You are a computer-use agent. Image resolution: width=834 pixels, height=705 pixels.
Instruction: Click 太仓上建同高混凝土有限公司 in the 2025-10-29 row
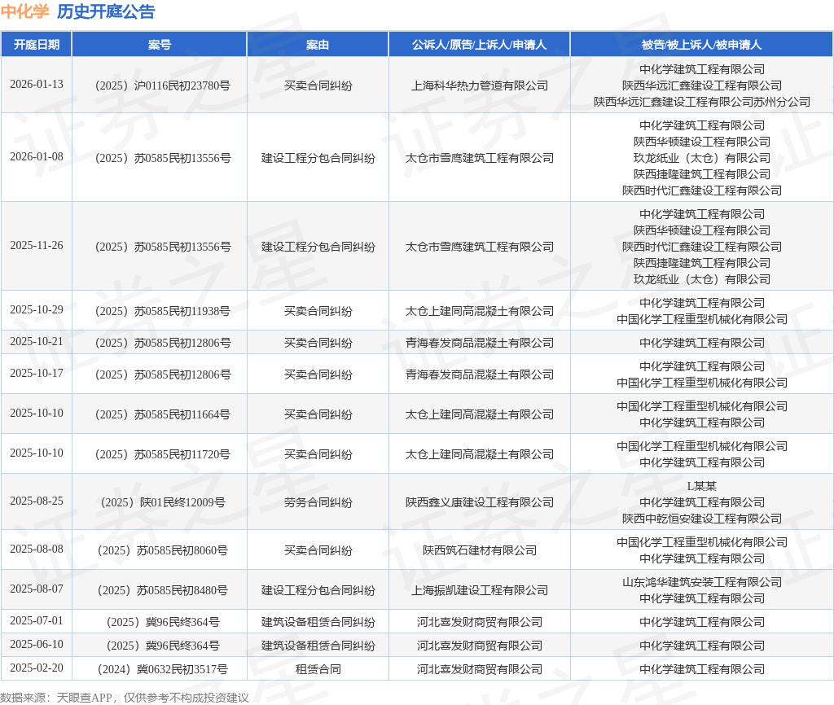point(479,311)
